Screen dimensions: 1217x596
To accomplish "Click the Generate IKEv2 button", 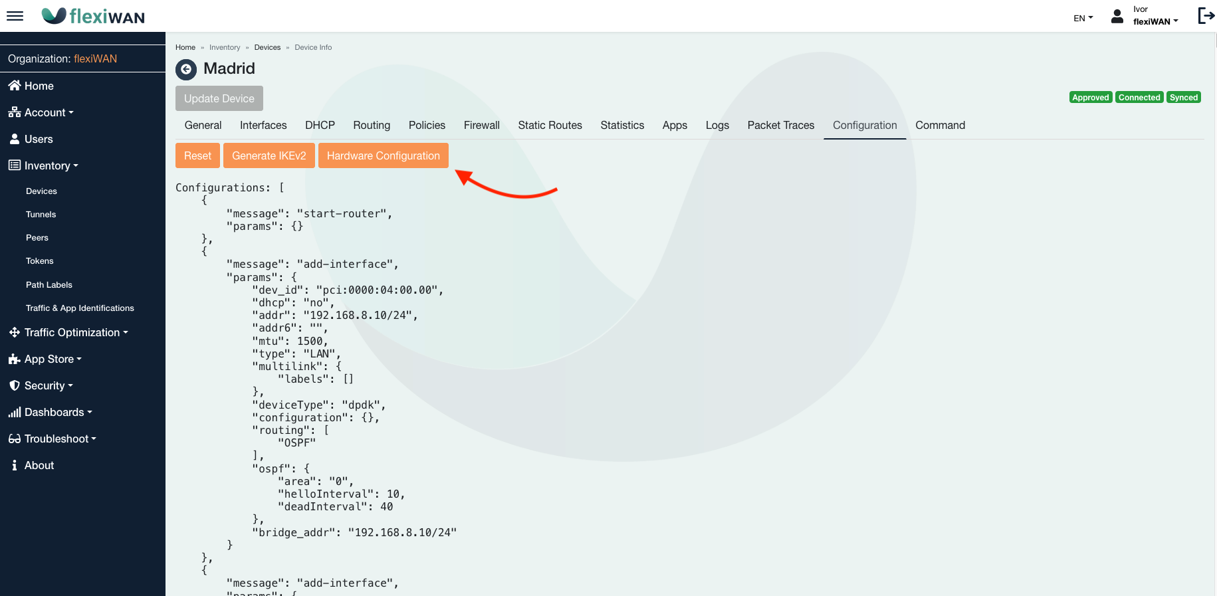I will point(269,155).
